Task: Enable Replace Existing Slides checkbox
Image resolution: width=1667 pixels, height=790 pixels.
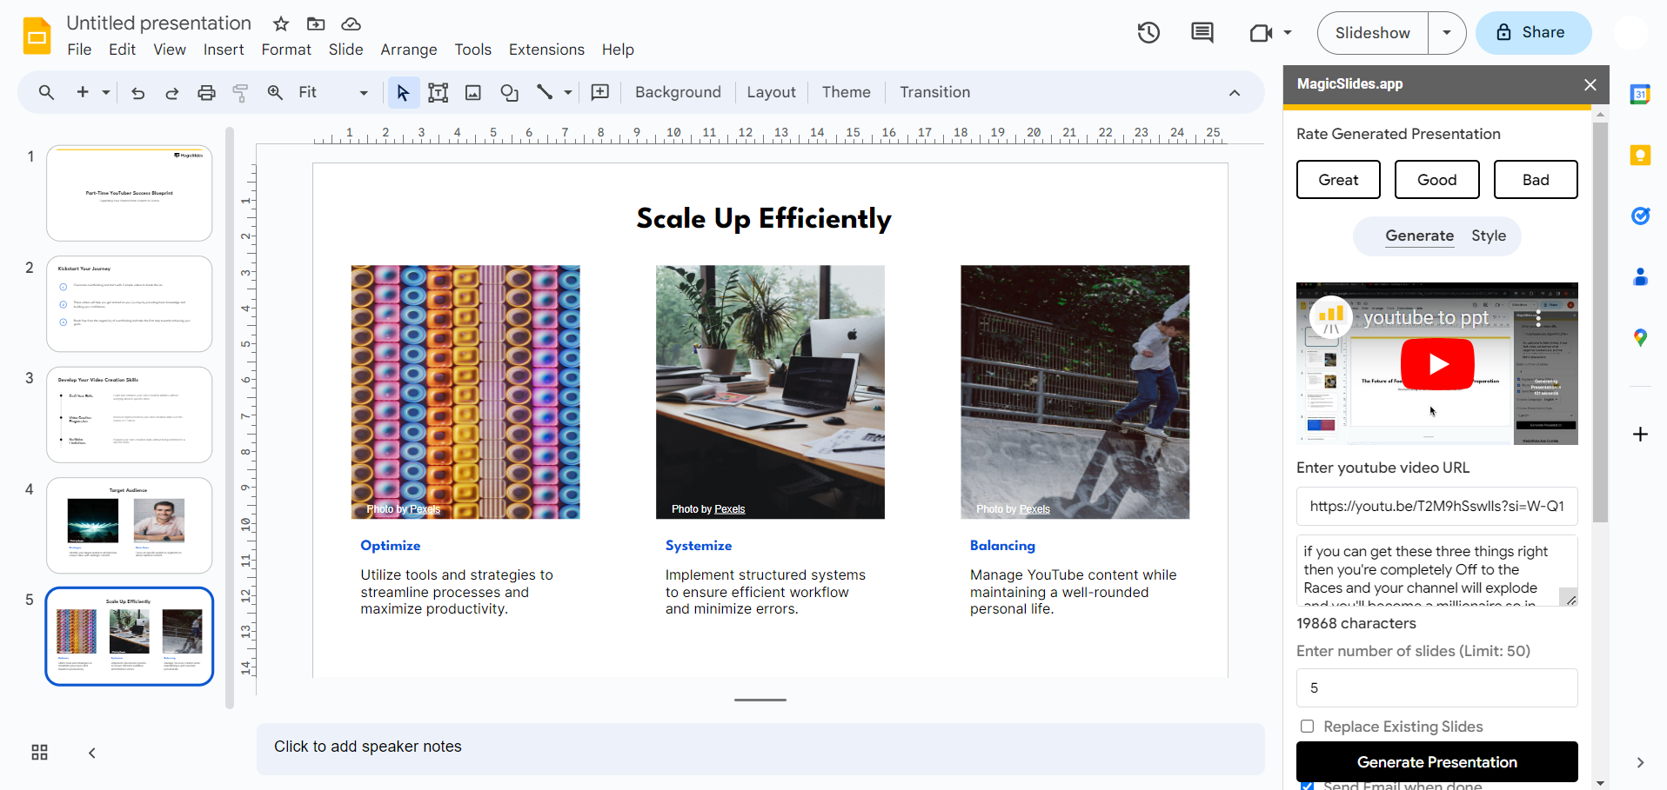Action: 1307,727
